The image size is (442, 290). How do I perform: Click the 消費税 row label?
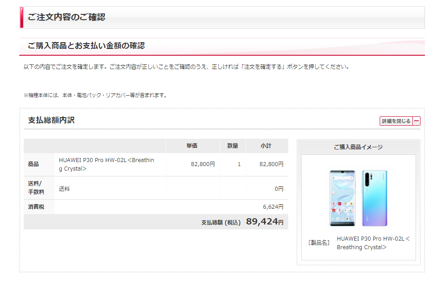tap(36, 207)
